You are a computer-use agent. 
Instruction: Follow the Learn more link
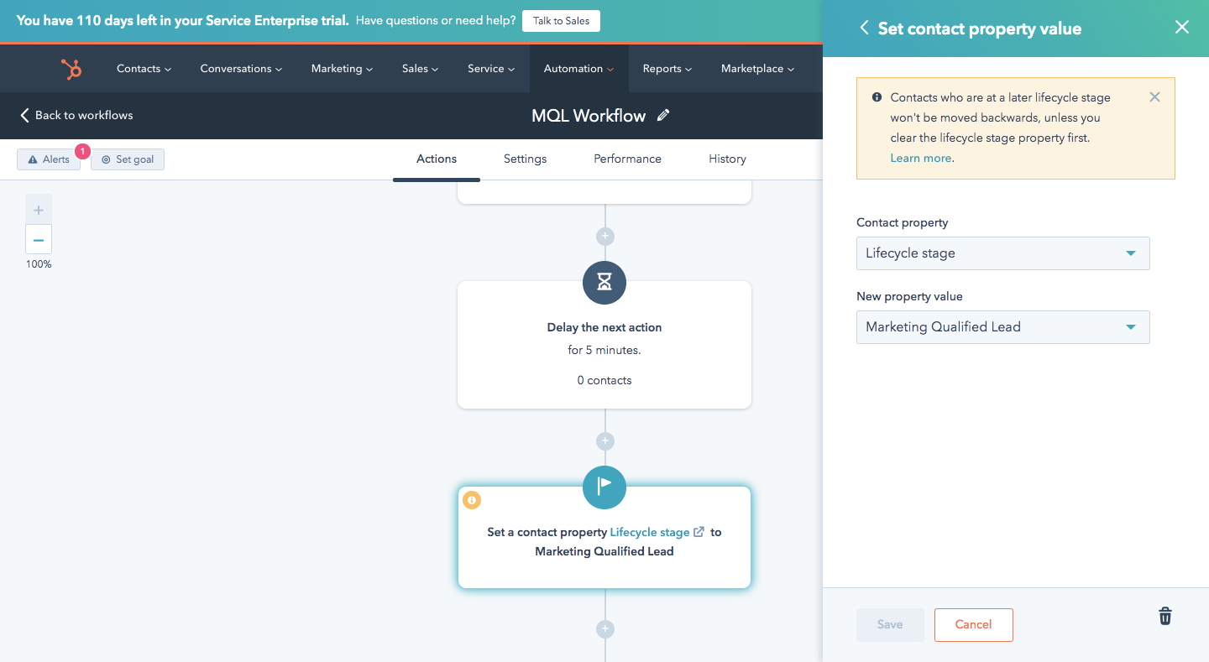(x=920, y=158)
